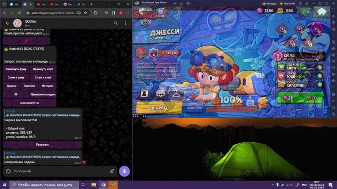Image resolution: width=337 pixels, height=189 pixels.
Task: Open BlueStacks help question icon
Action: [x=300, y=4]
